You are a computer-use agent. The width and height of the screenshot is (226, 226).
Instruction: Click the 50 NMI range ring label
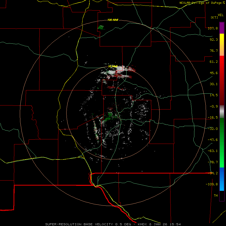tap(113, 67)
